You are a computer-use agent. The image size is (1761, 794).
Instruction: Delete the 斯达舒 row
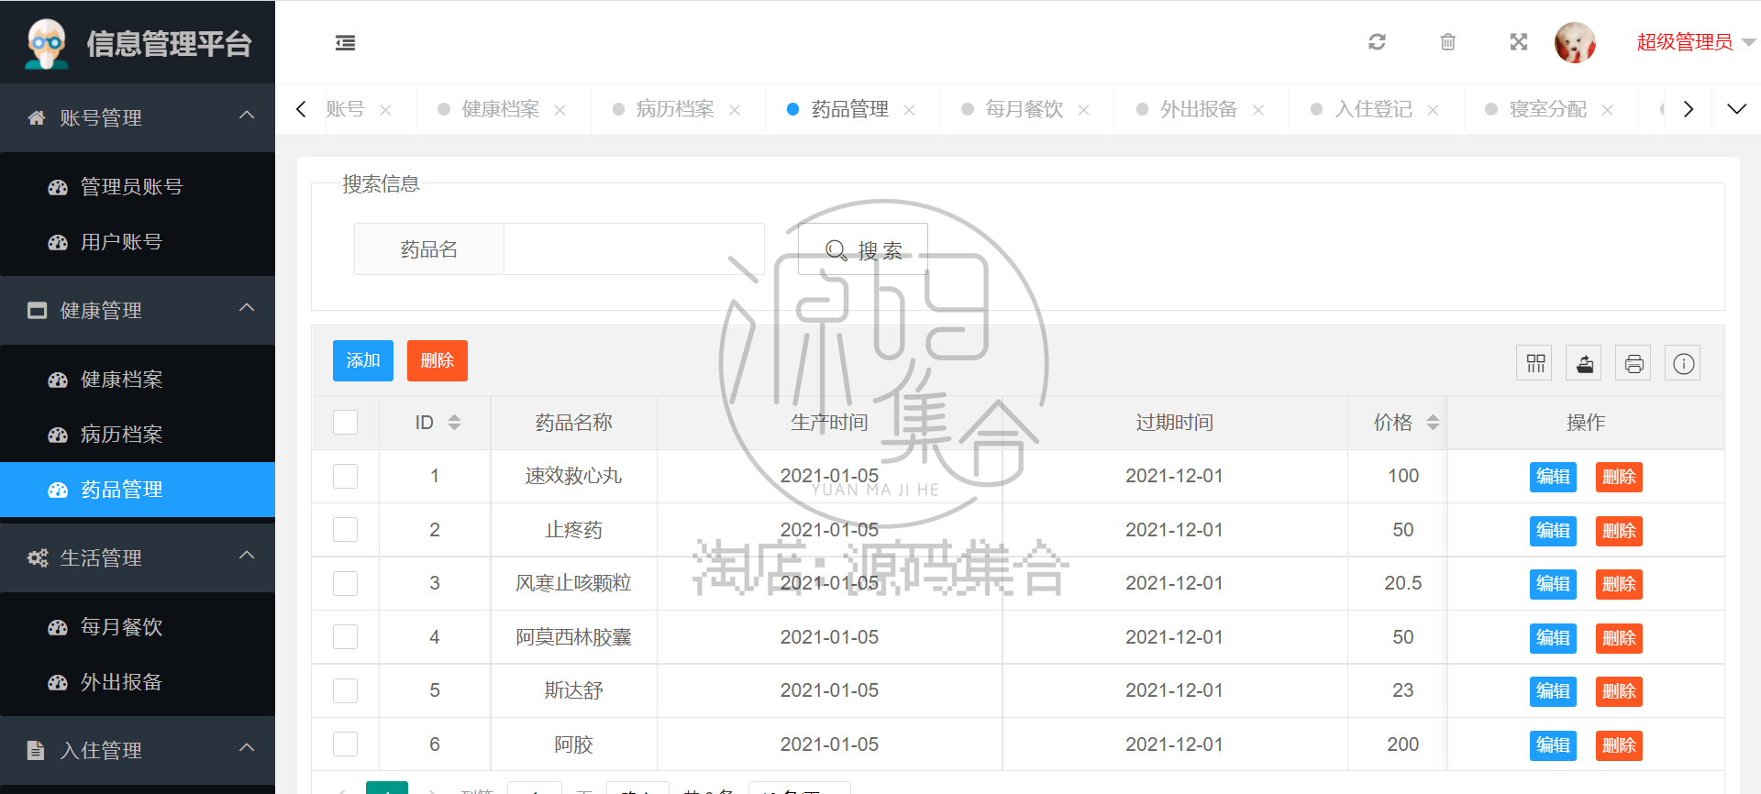click(1619, 691)
